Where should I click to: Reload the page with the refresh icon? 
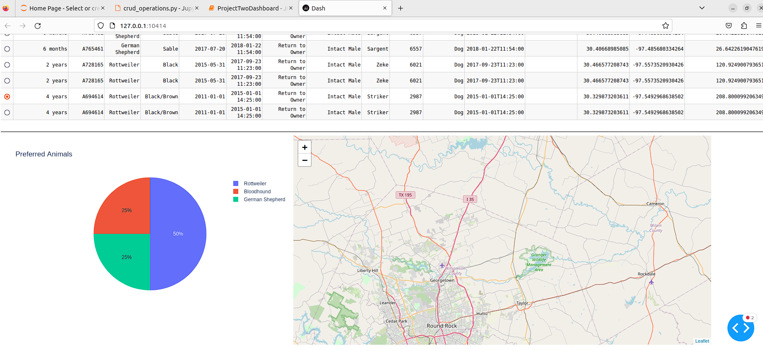point(38,26)
